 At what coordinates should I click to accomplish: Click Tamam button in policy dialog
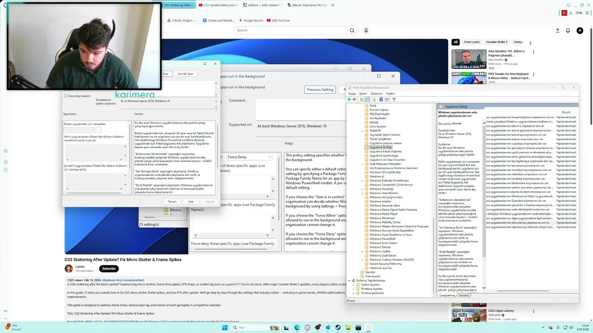pyautogui.click(x=172, y=202)
